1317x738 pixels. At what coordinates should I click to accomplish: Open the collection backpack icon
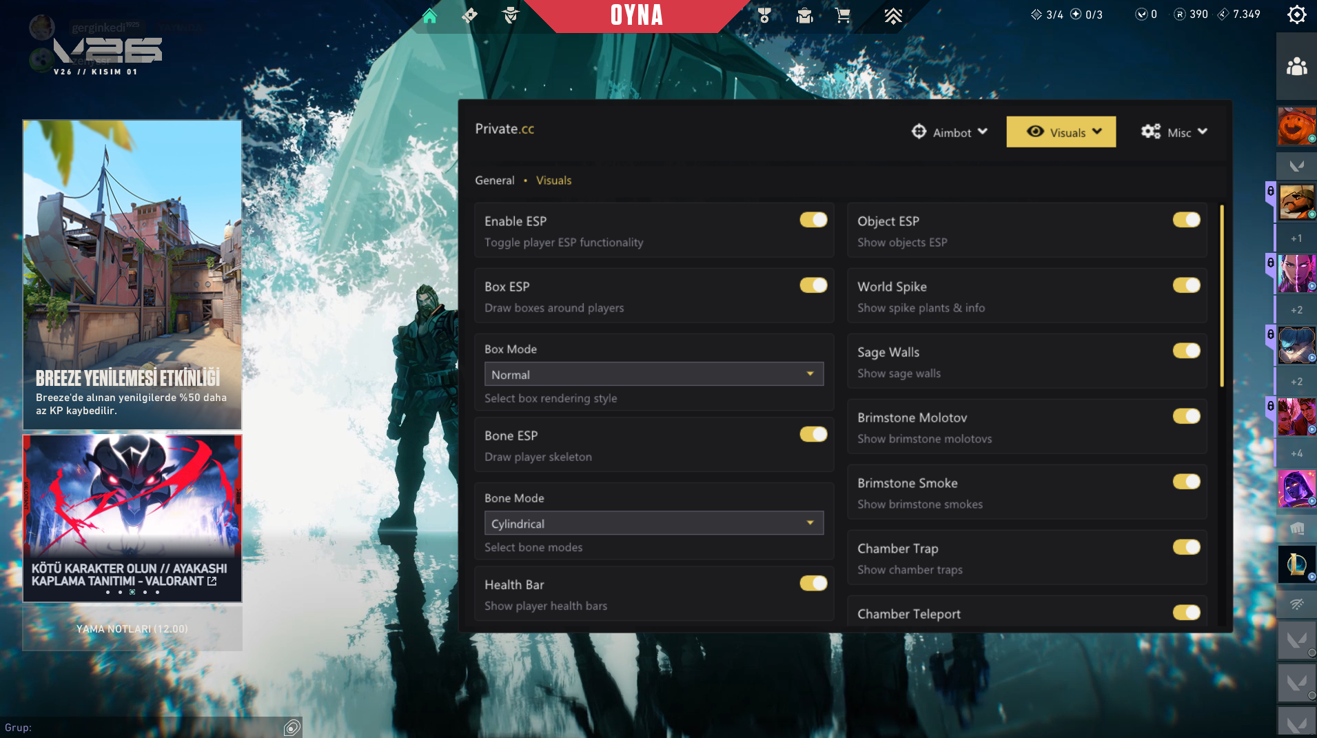(804, 15)
